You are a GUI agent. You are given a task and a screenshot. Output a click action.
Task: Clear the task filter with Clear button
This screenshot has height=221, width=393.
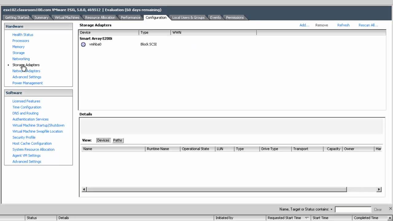pos(378,210)
